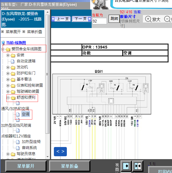Collapse the 爱丽舍全车线路图 root expander
Viewport: 172px width, 173px height.
pyautogui.click(x=3, y=49)
